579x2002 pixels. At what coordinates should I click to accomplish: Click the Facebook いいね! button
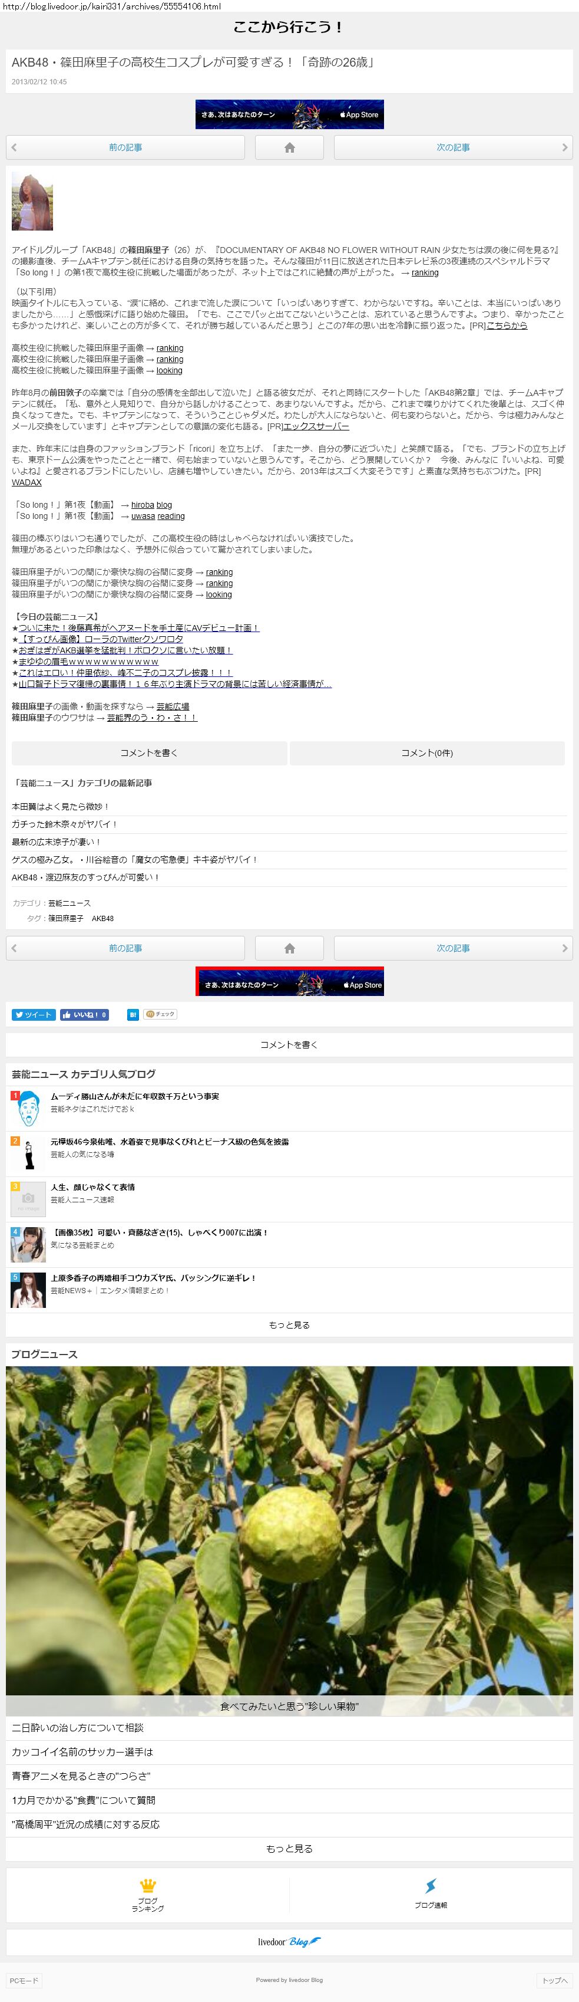coord(85,1015)
